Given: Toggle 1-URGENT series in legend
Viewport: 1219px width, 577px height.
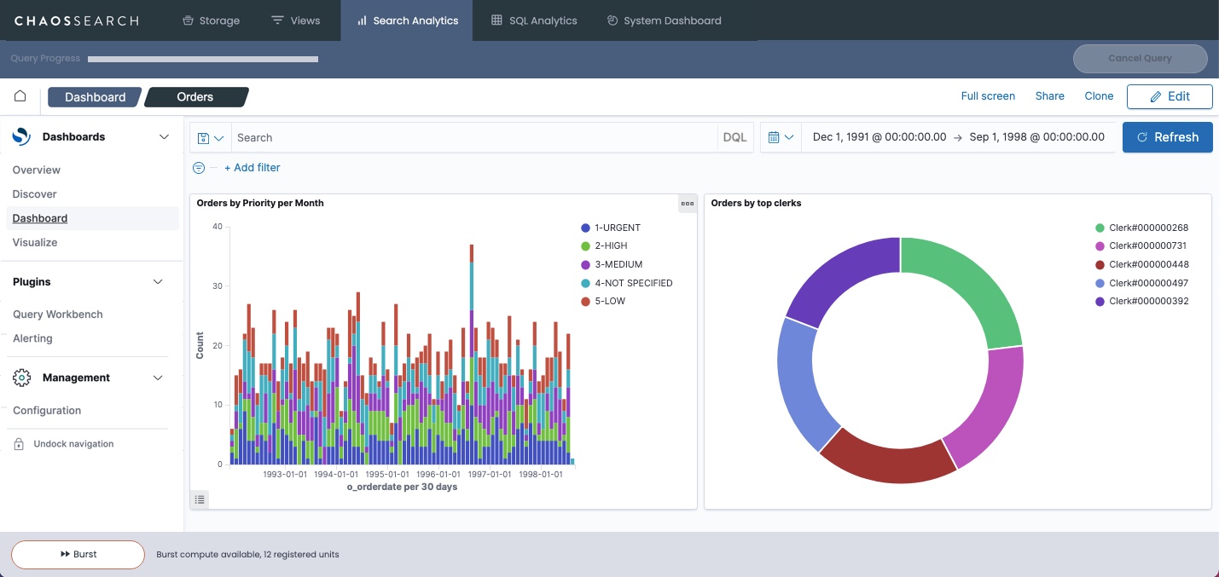Looking at the screenshot, I should 617,228.
